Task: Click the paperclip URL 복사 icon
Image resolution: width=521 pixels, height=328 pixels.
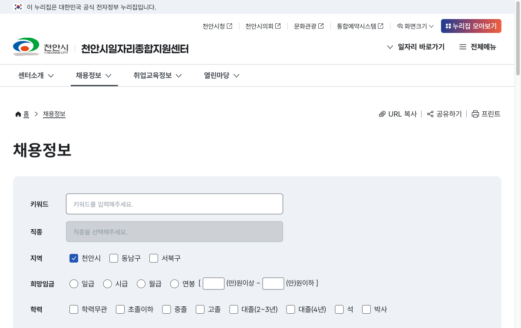Action: pos(382,114)
